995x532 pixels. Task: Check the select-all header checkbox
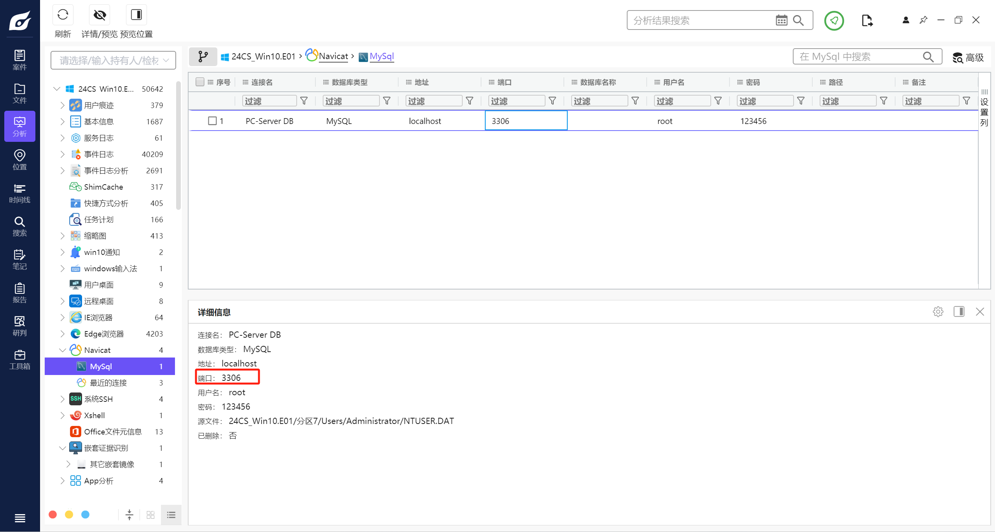(200, 82)
